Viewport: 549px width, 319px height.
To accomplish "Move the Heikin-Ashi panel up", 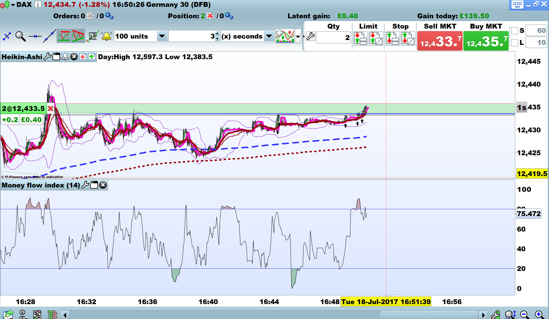I will tap(92, 57).
